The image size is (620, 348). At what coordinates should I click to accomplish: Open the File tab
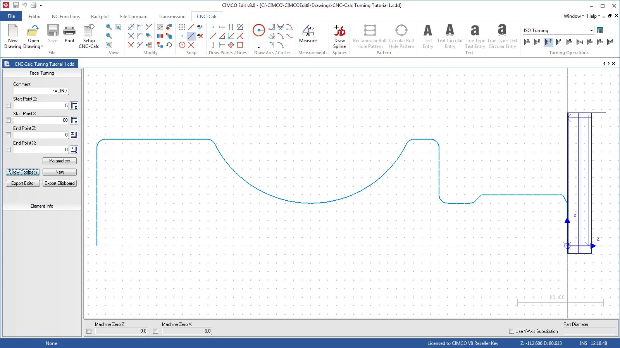coord(11,16)
